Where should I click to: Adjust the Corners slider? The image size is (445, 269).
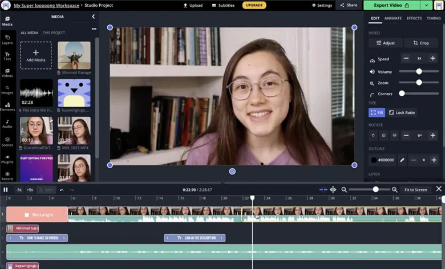pyautogui.click(x=419, y=93)
